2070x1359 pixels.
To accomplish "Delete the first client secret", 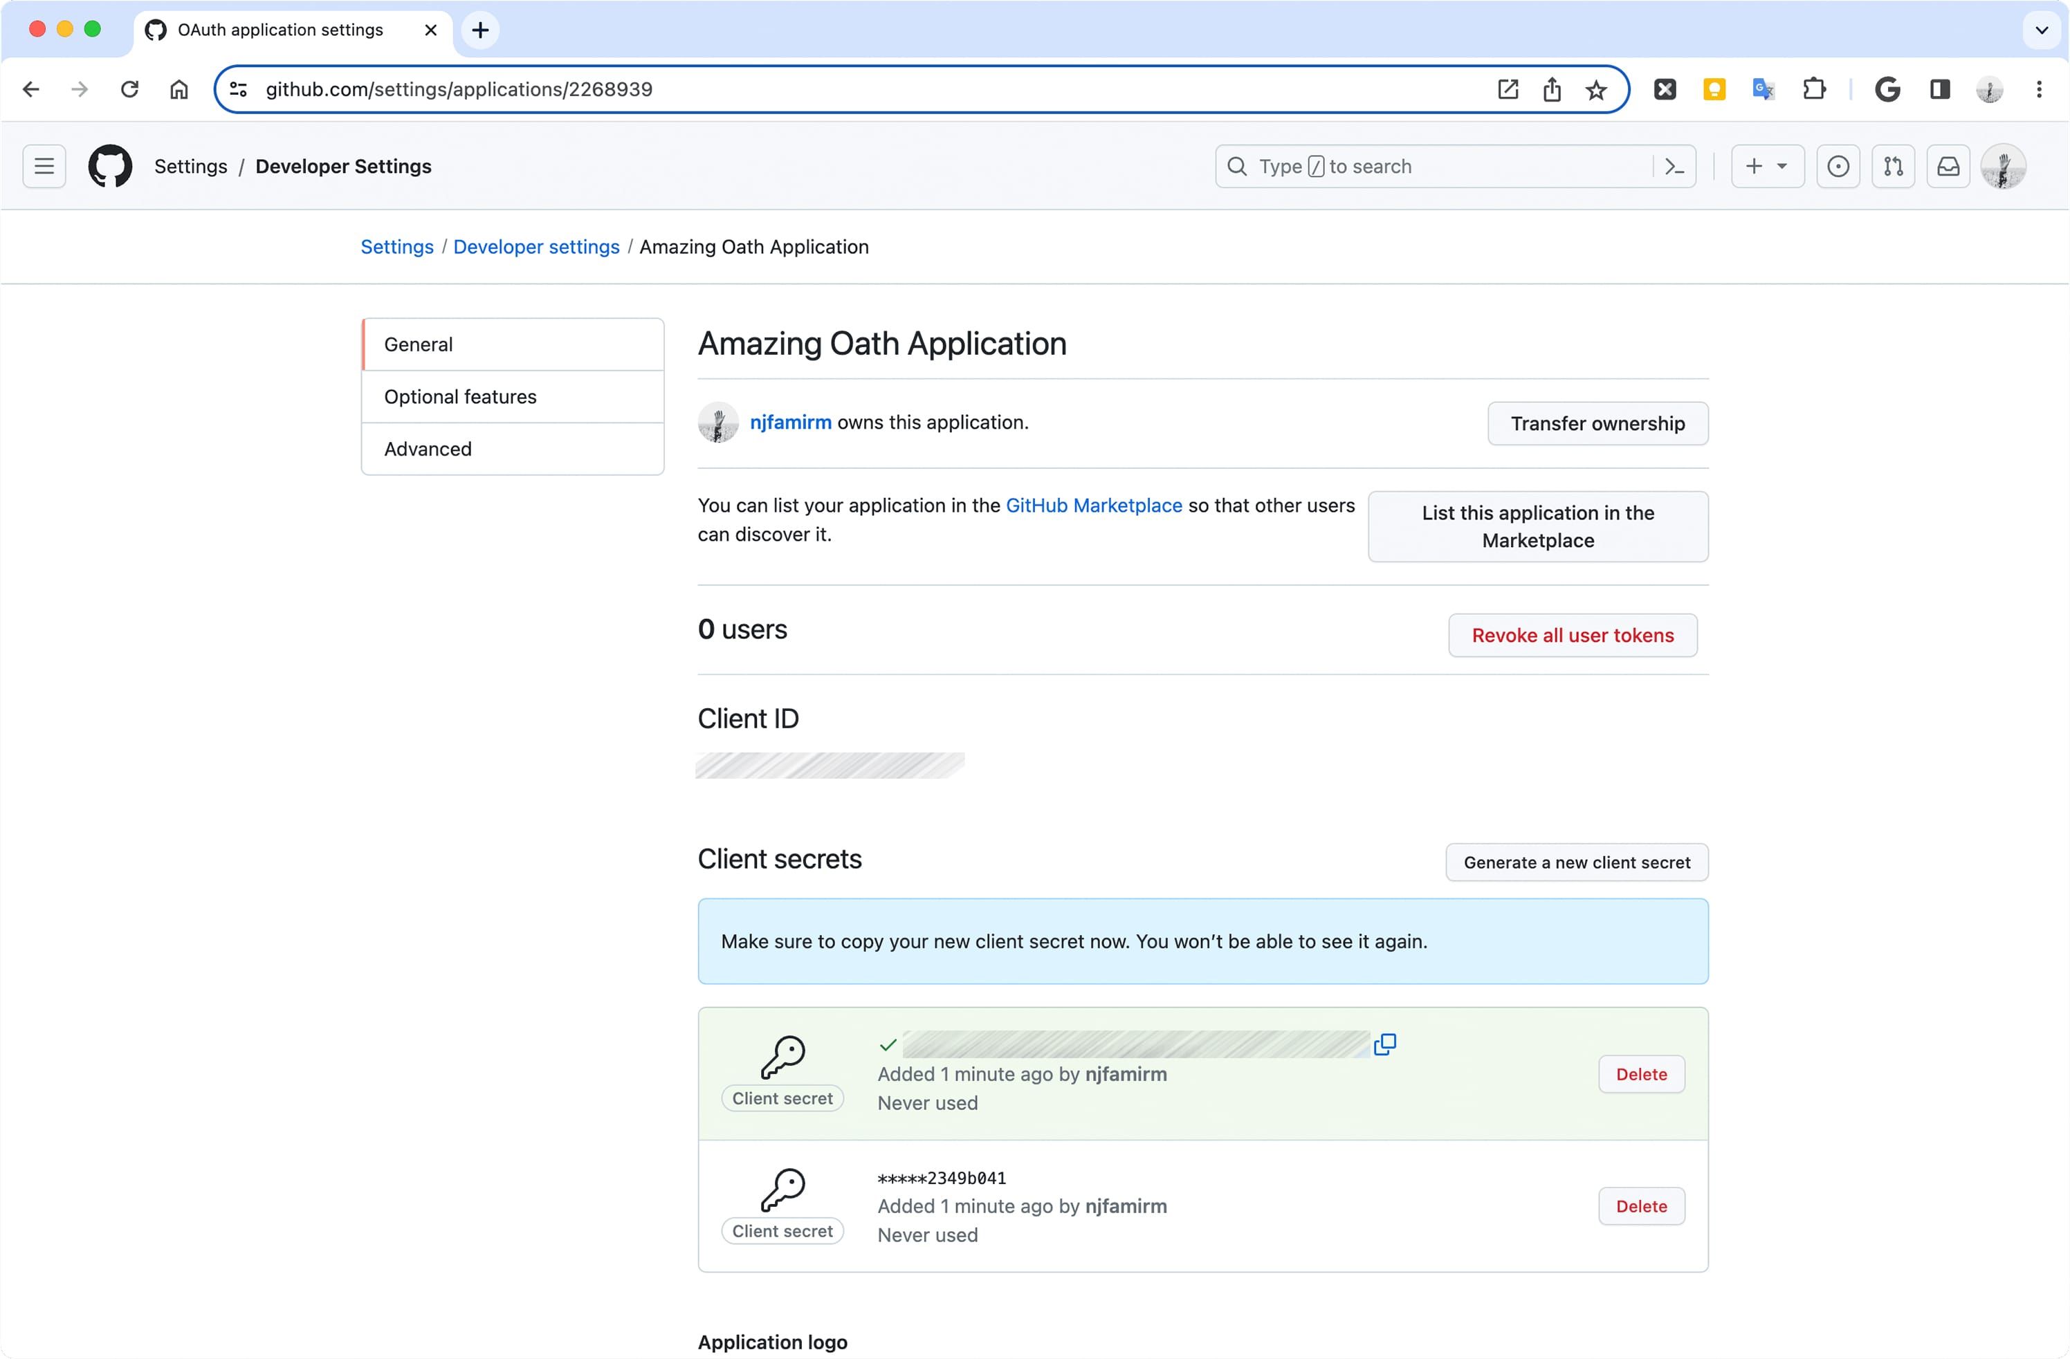I will 1641,1074.
